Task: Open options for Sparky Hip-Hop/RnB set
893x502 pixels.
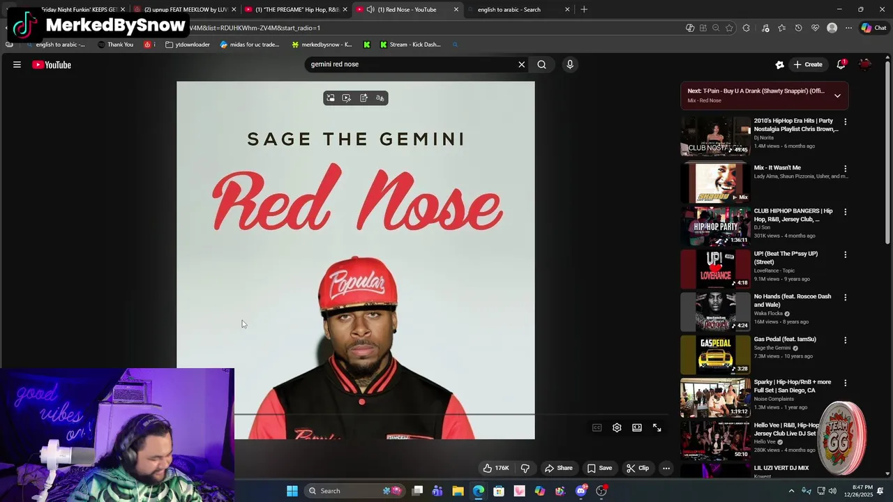Action: click(845, 383)
